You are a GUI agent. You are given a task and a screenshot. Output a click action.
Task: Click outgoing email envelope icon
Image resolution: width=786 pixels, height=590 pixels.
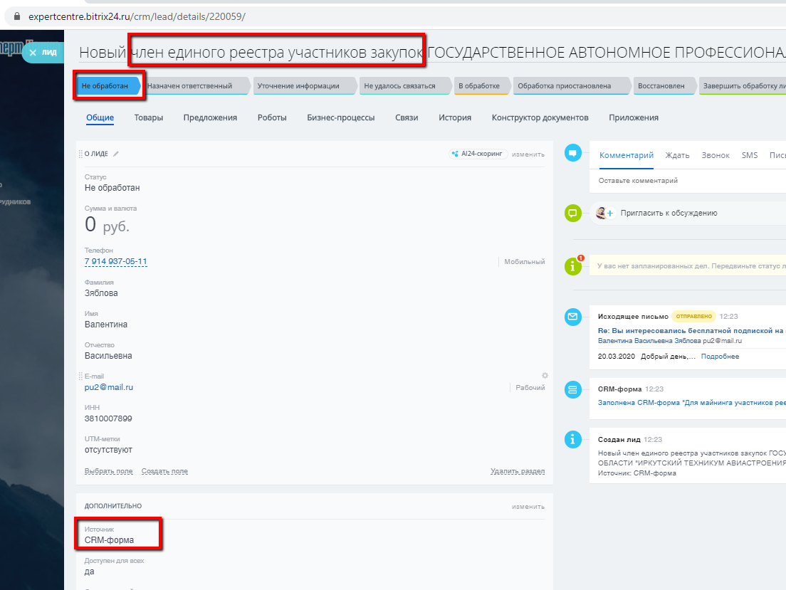(573, 317)
